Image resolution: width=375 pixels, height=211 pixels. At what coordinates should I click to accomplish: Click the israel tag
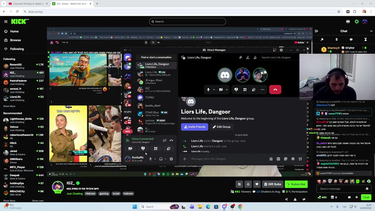point(116,194)
